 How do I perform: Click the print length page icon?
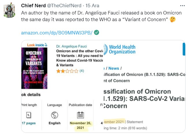(28, 115)
